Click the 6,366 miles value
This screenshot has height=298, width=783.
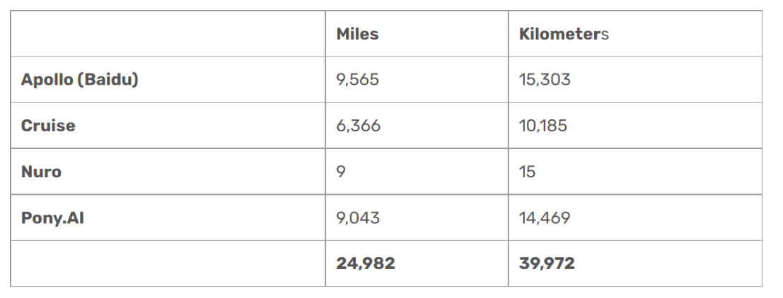[358, 126]
